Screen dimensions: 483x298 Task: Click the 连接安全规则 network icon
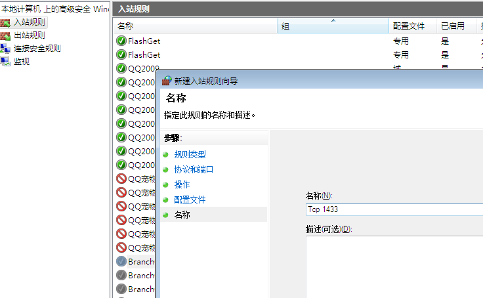(5, 49)
